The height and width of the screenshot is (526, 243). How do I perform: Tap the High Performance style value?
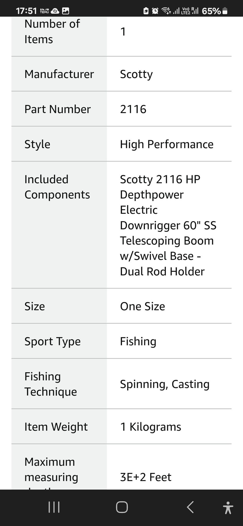(167, 144)
